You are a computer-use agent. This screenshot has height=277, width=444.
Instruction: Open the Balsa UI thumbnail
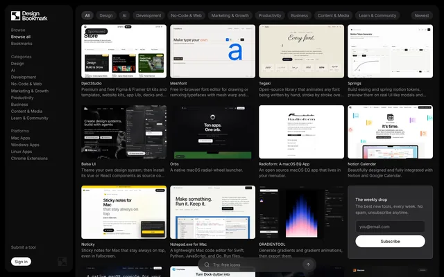123,132
